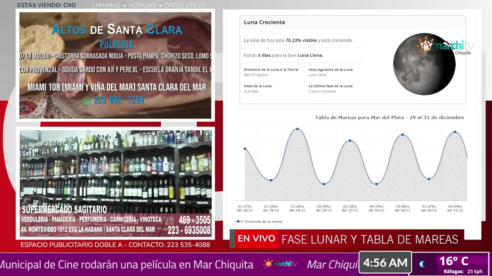Click the 'Faltan 5 días' line

pyautogui.click(x=283, y=55)
